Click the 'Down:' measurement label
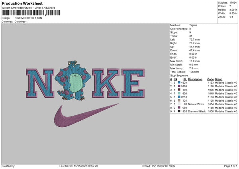This screenshot has width=239, height=169. [174, 50]
